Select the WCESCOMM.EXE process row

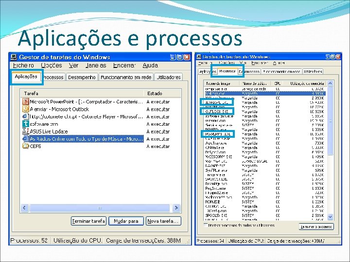[x=264, y=157]
